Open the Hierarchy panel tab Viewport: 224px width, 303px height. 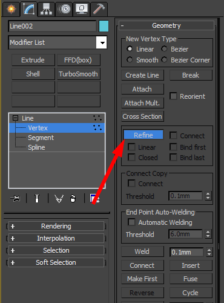click(46, 9)
